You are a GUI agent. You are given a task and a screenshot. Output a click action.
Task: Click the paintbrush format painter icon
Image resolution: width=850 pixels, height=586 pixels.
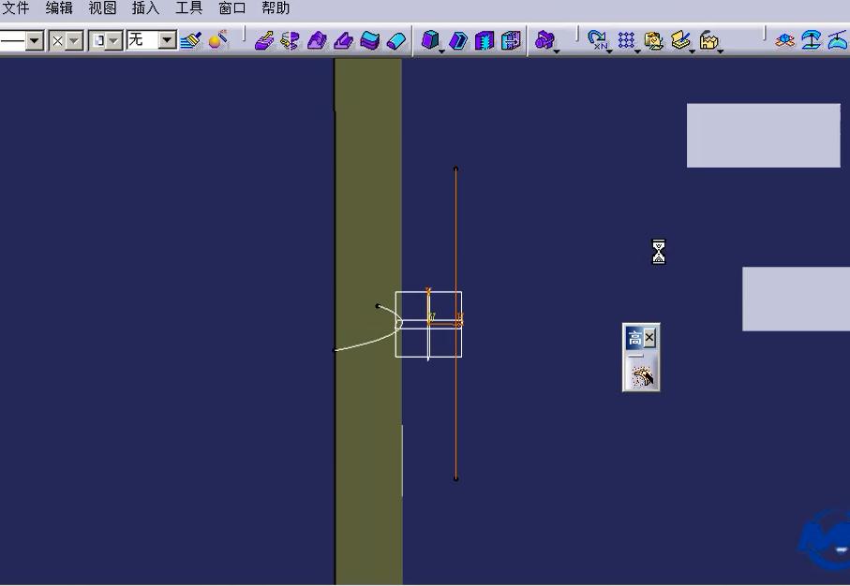(191, 40)
